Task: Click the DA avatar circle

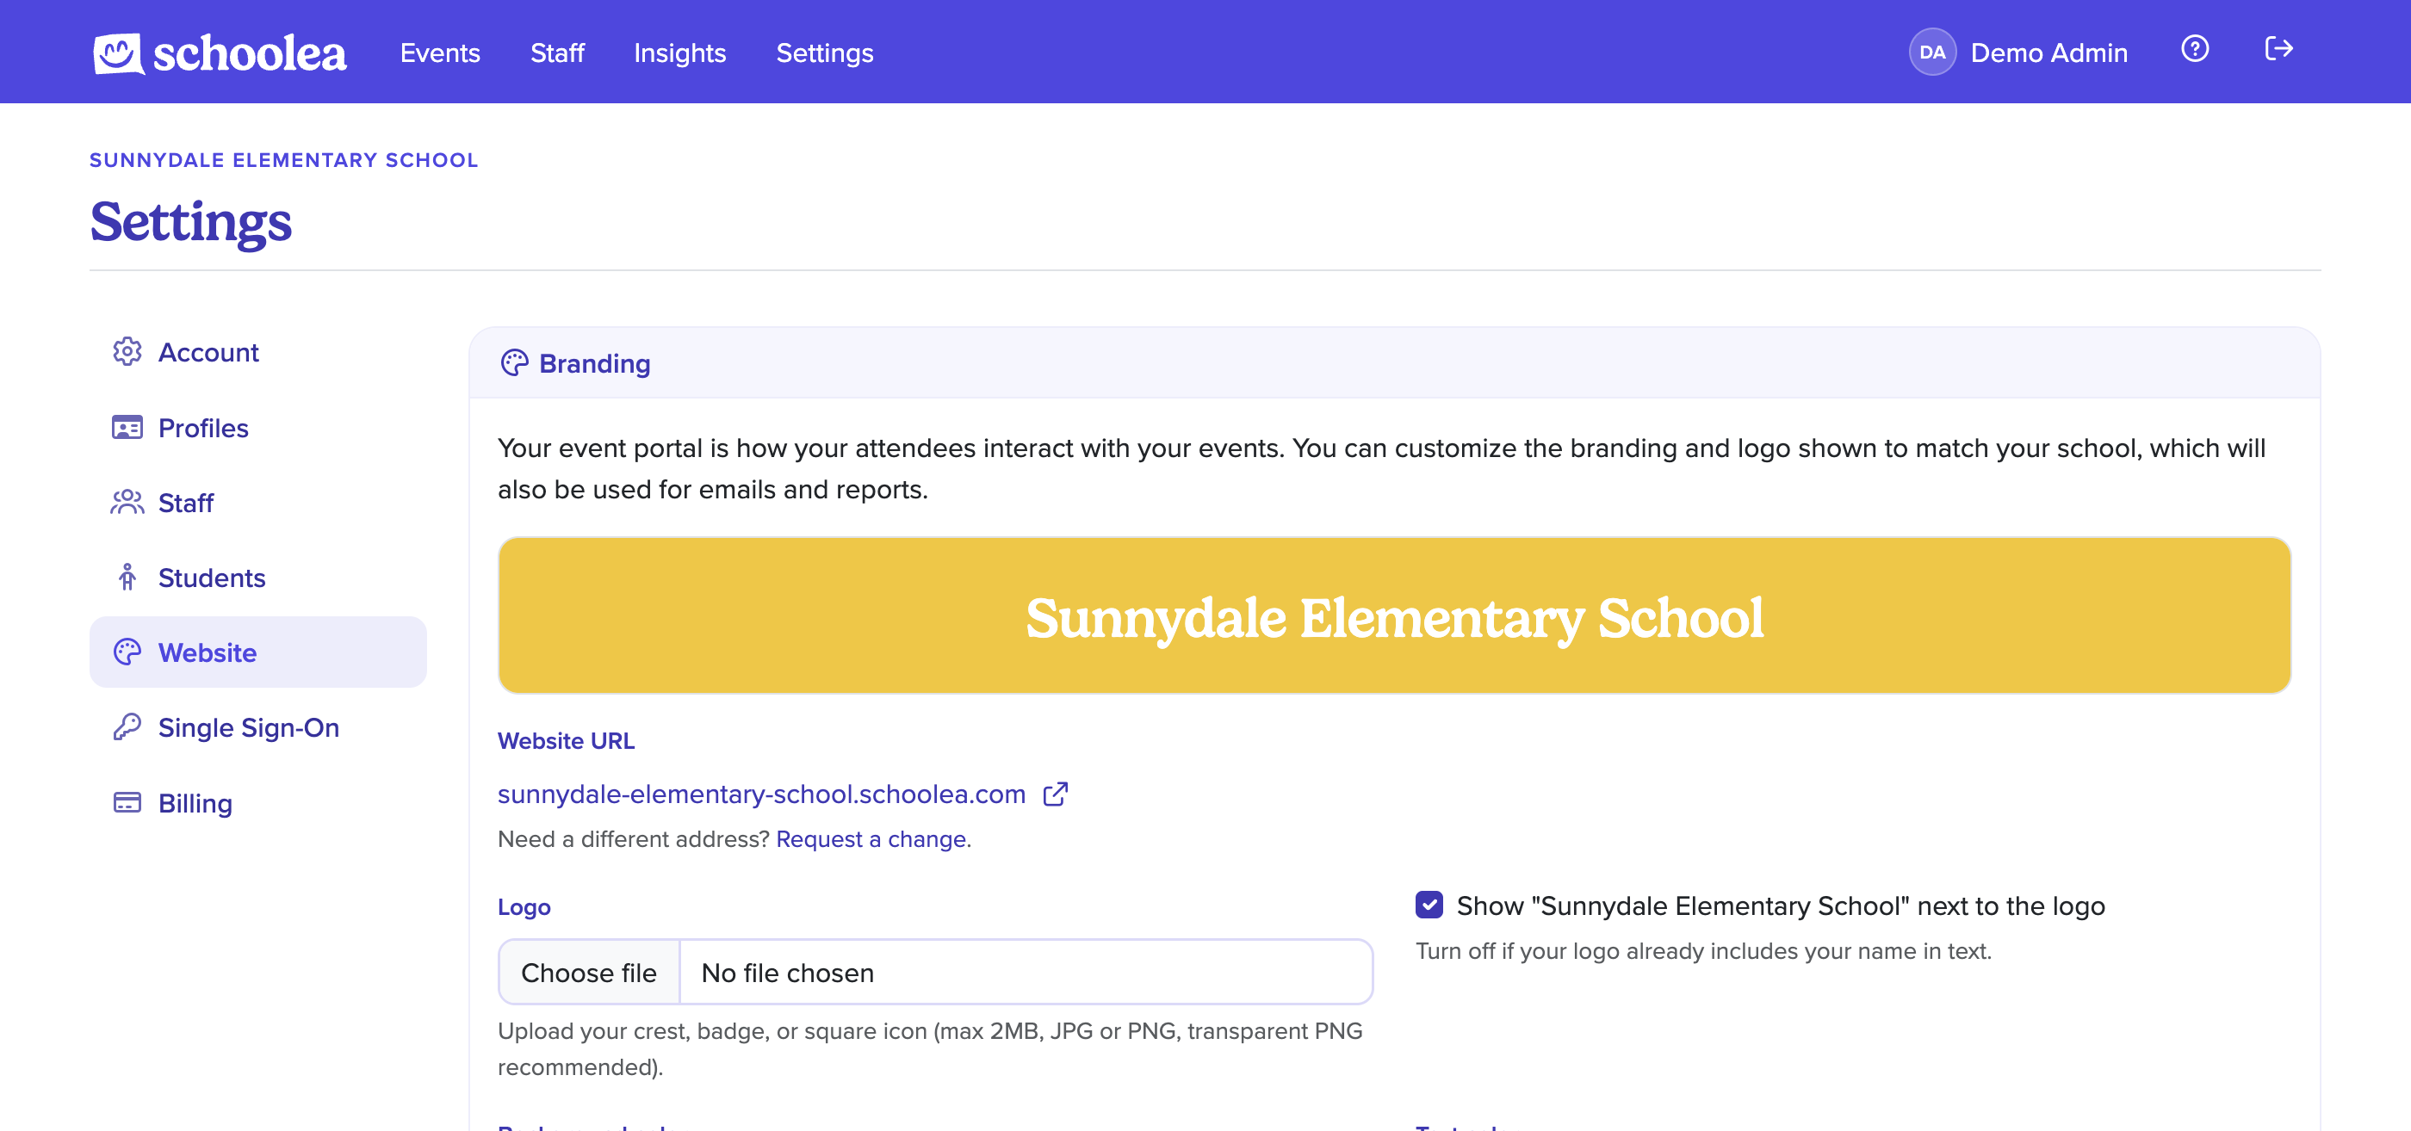Action: pyautogui.click(x=1931, y=53)
